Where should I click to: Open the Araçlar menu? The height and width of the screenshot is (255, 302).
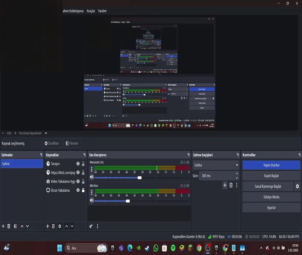coord(91,11)
